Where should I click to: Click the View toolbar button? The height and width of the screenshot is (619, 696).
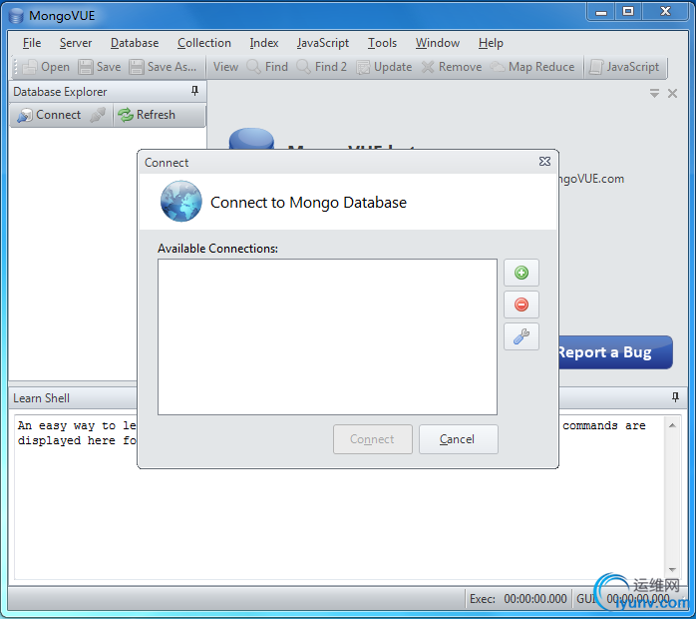click(x=225, y=67)
